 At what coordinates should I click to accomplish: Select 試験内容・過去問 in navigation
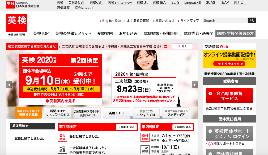click(x=198, y=34)
